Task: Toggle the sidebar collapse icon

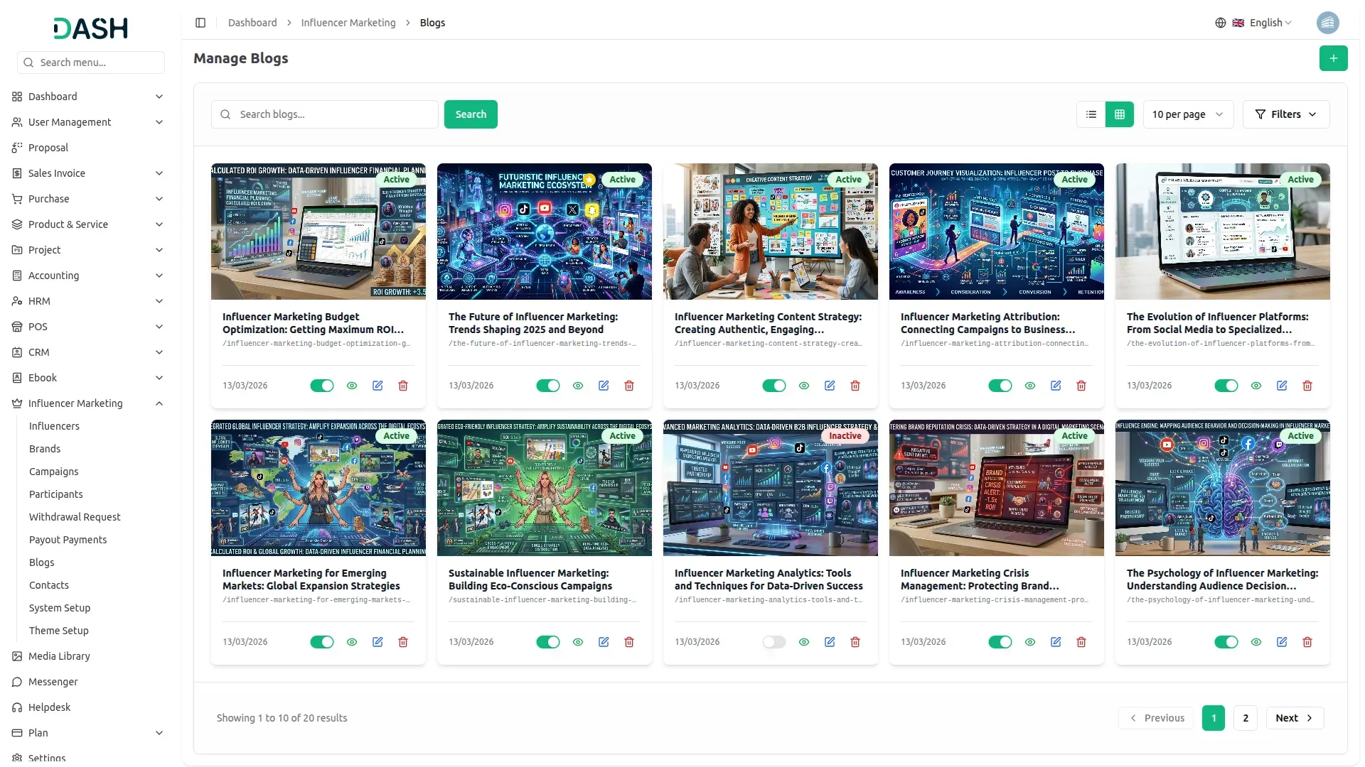Action: [200, 23]
